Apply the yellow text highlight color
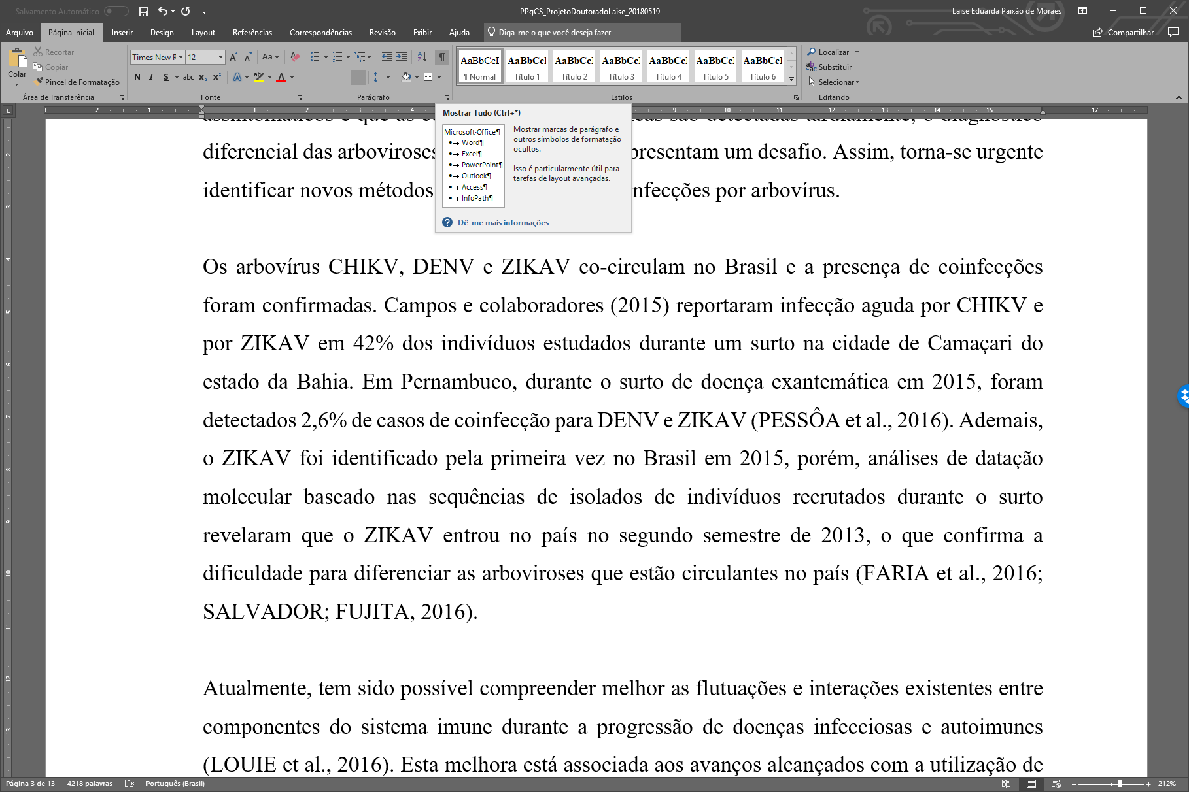Image resolution: width=1189 pixels, height=792 pixels. click(x=259, y=77)
